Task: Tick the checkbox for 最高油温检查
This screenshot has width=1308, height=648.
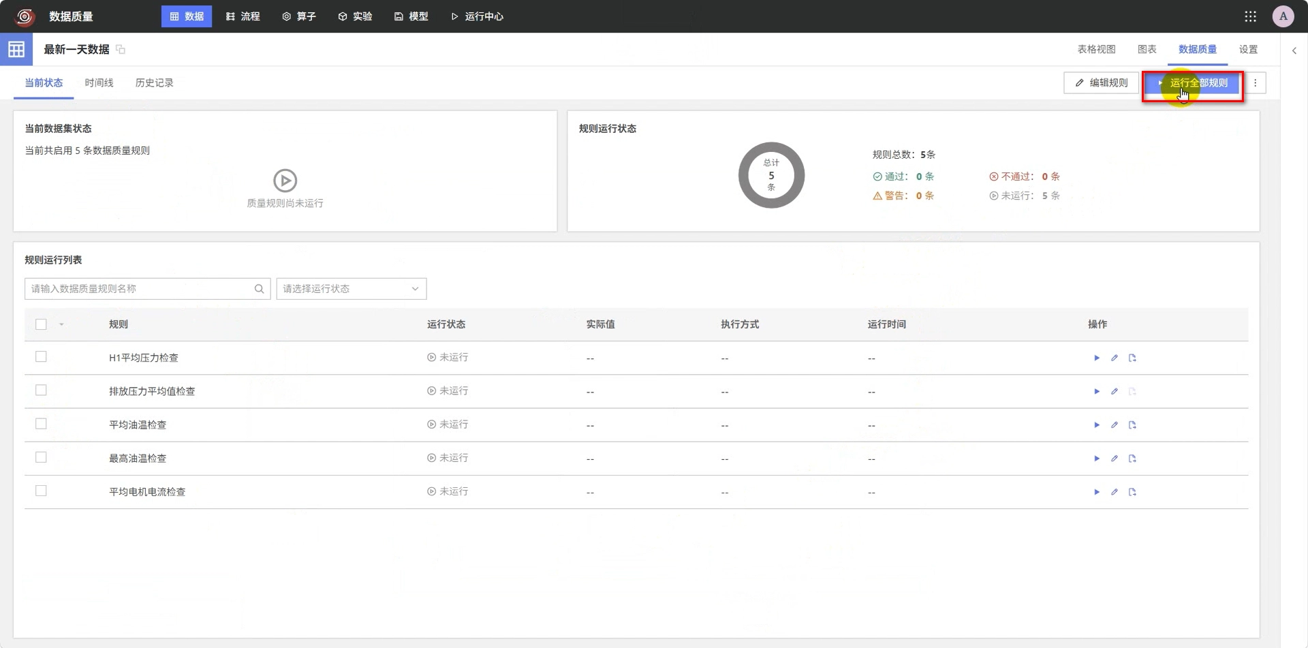Action: coord(41,457)
